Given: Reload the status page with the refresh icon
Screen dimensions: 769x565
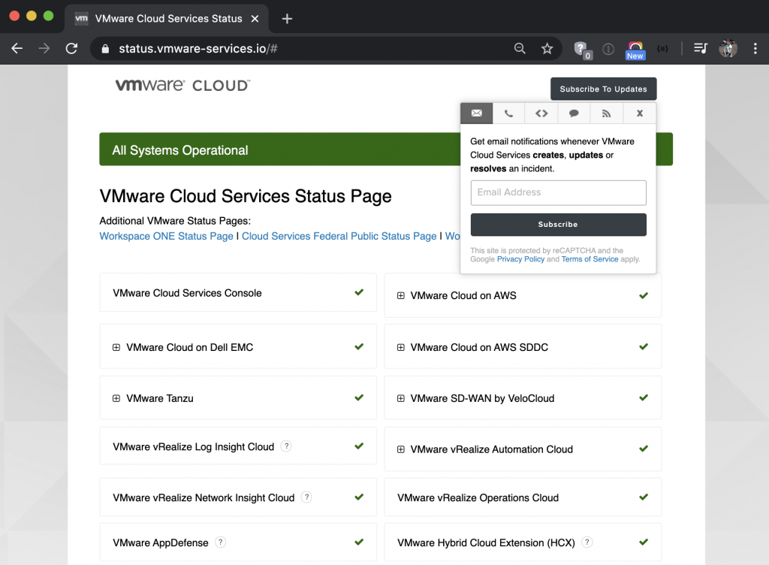Looking at the screenshot, I should click(x=71, y=48).
